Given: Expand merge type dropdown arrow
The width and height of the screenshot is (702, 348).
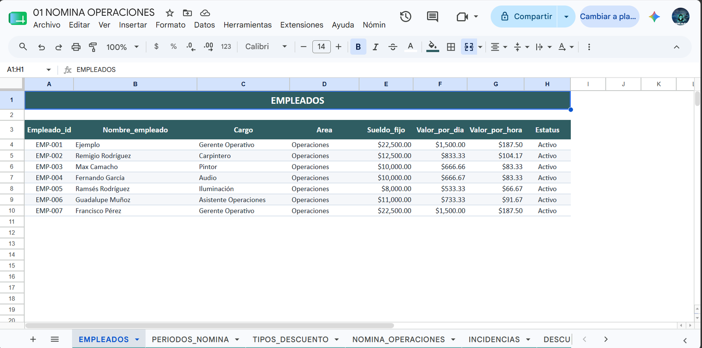Looking at the screenshot, I should [480, 47].
